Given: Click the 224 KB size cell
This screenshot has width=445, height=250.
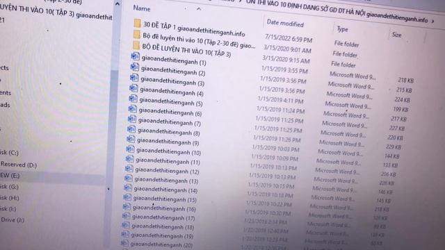Looking at the screenshot, I should [x=402, y=100].
